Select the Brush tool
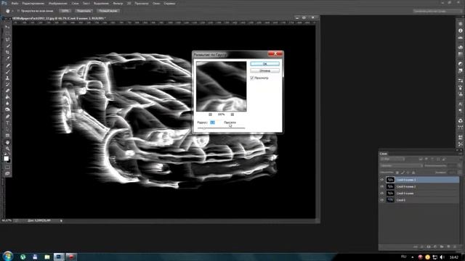Screen dimensions: 465x261 8,72
